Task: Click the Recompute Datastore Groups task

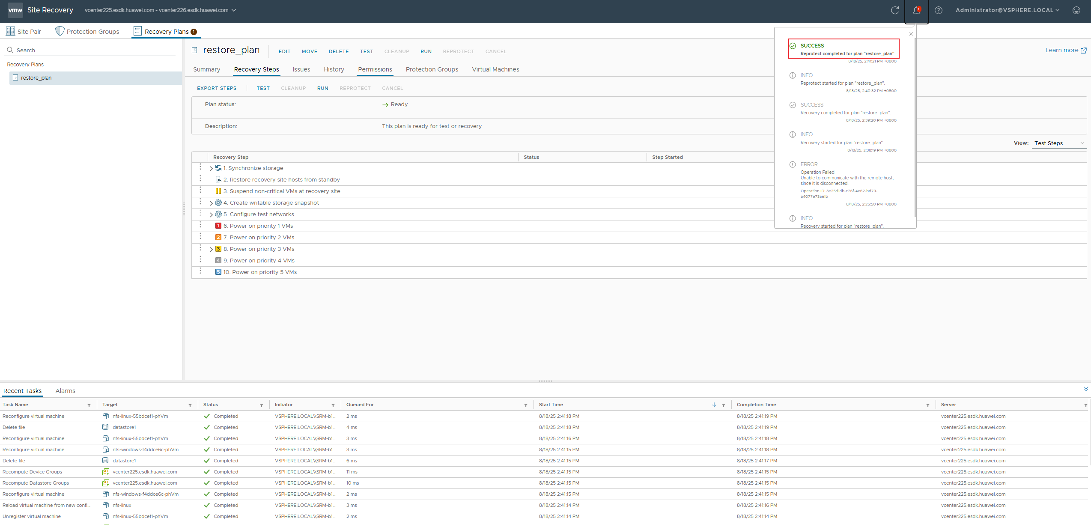Action: [x=36, y=483]
